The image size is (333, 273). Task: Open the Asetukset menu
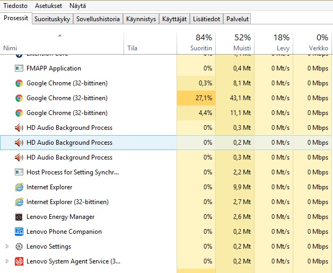click(48, 6)
